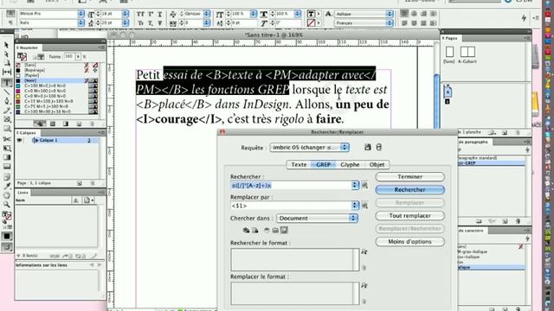554x311 pixels.
Task: Click the Moins d'options button
Action: tap(409, 242)
